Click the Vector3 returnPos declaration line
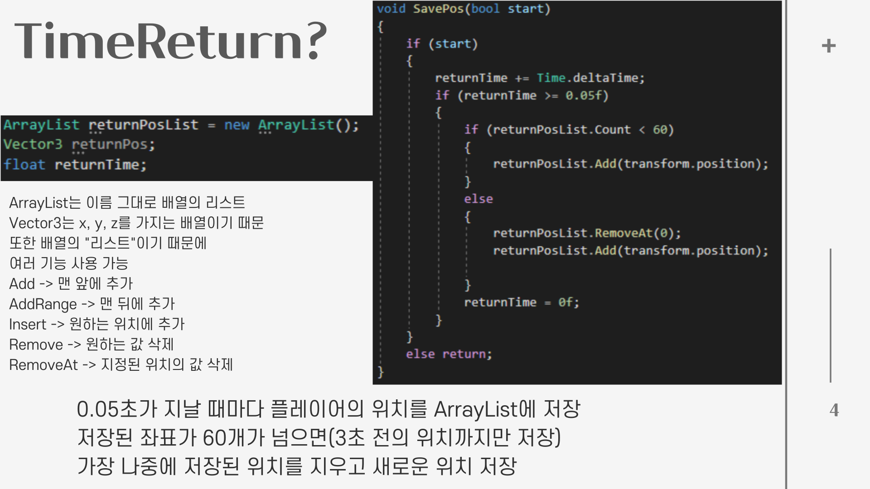 (79, 145)
